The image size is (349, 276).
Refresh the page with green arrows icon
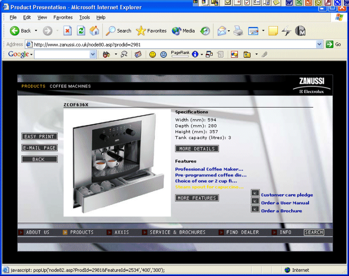click(81, 31)
